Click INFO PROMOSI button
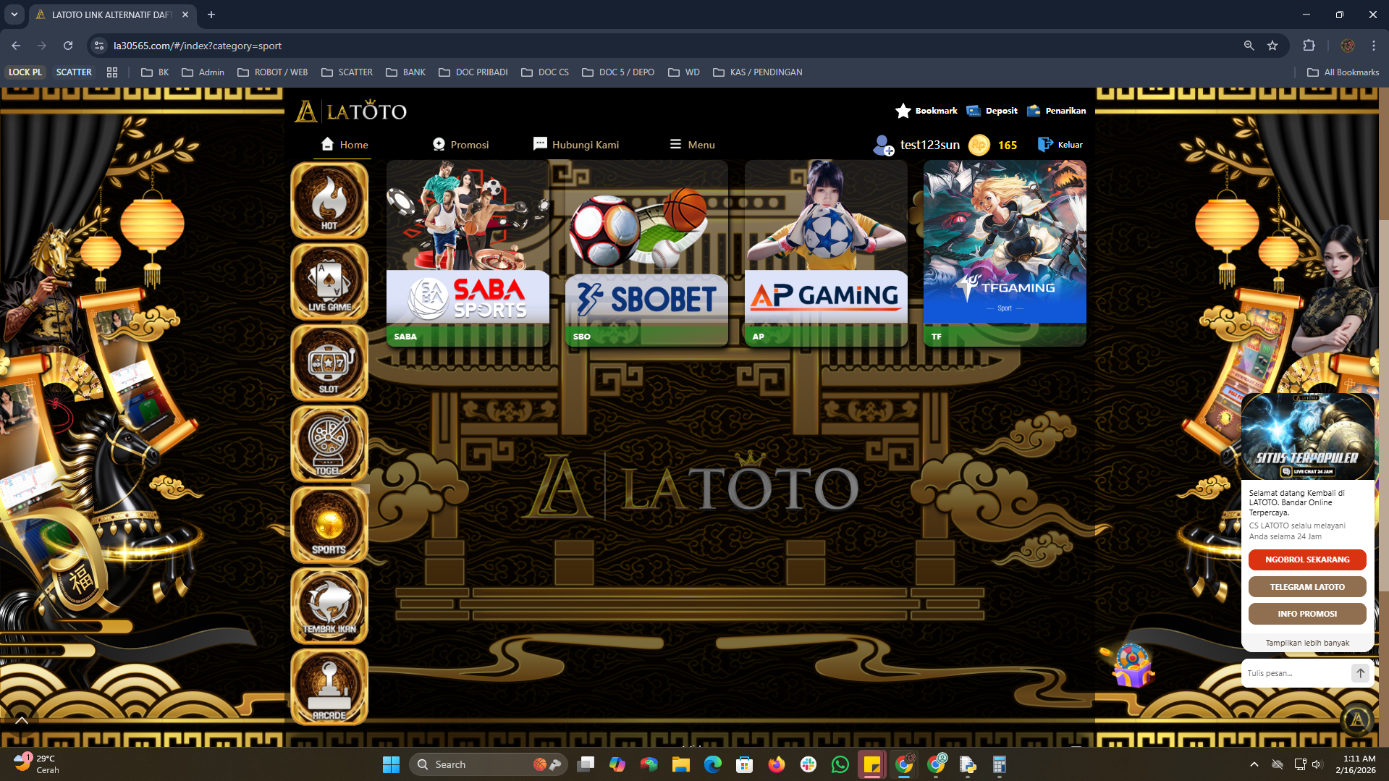The width and height of the screenshot is (1389, 781). click(x=1307, y=614)
